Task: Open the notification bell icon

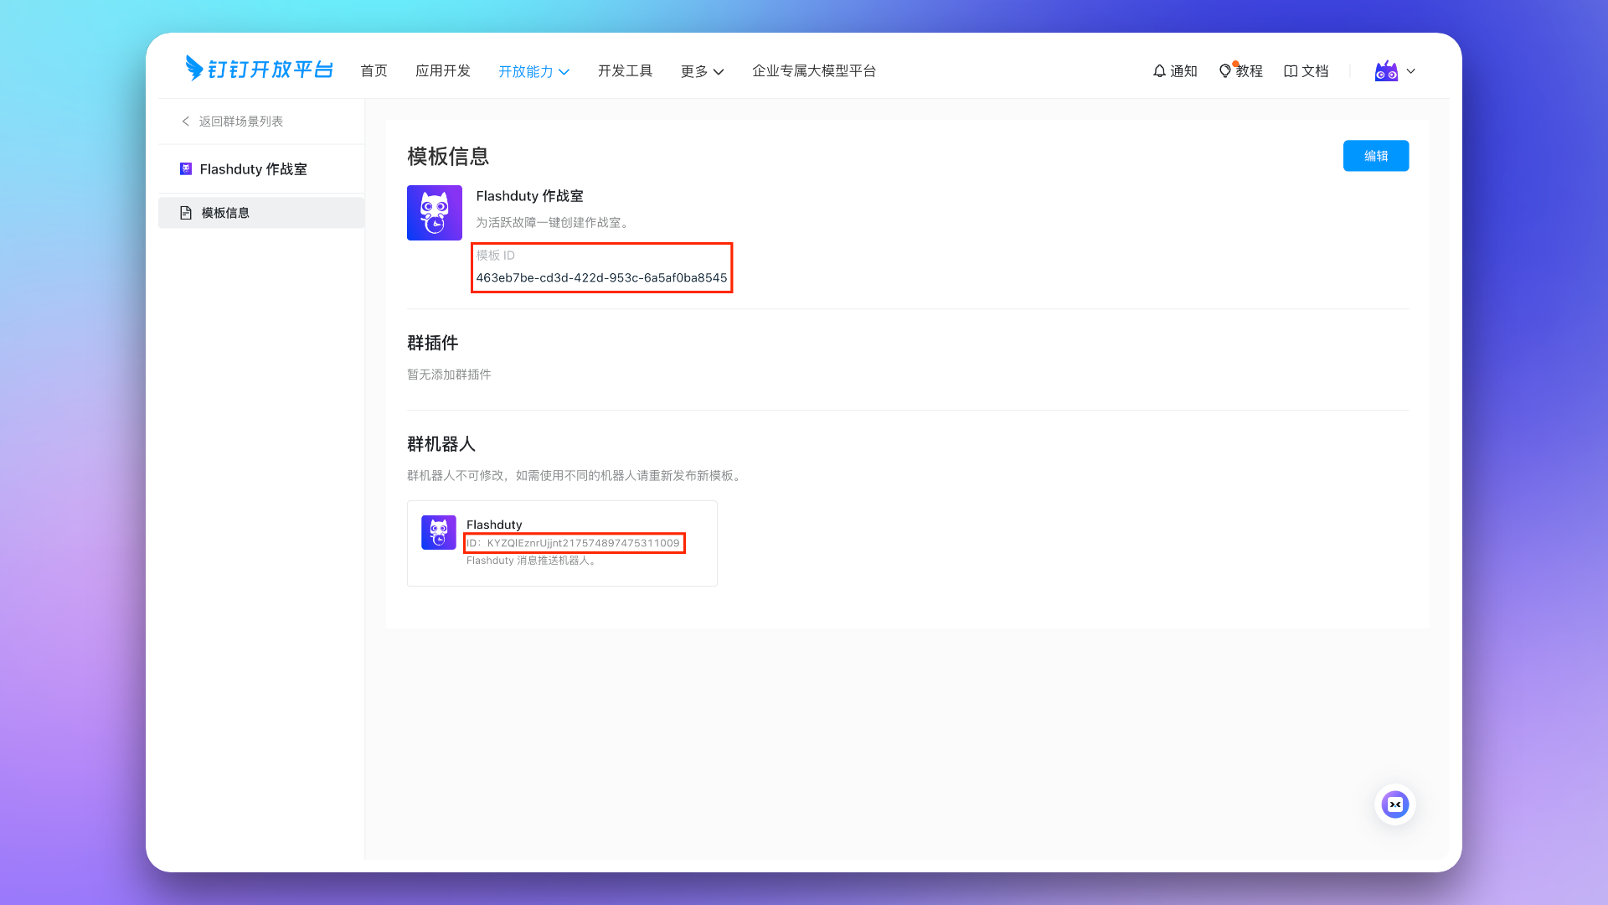Action: [x=1159, y=71]
